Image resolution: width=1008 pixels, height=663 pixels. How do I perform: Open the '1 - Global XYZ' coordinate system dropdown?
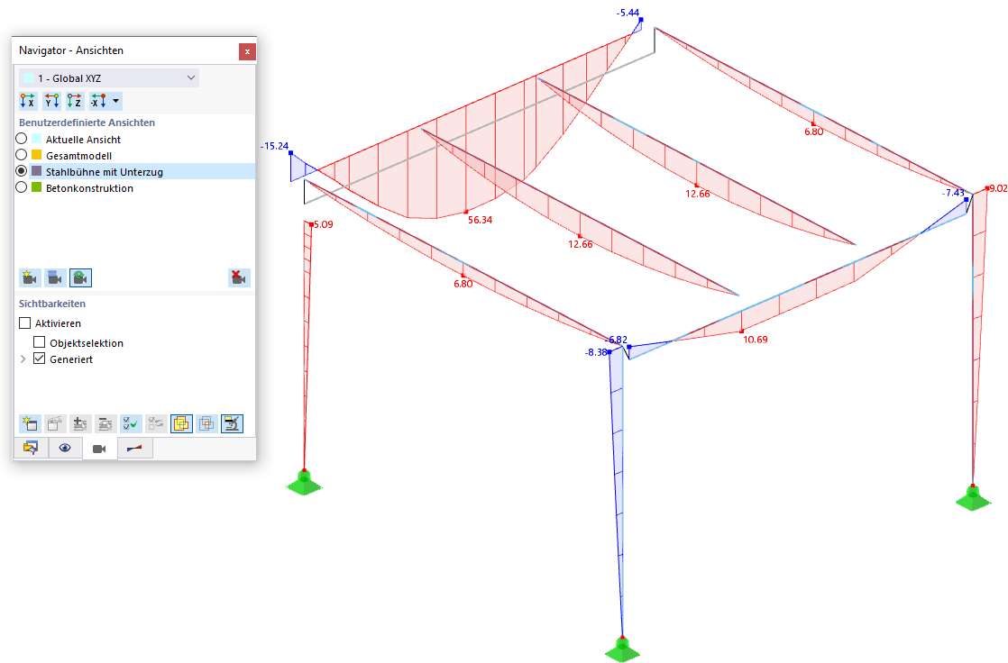coord(108,77)
